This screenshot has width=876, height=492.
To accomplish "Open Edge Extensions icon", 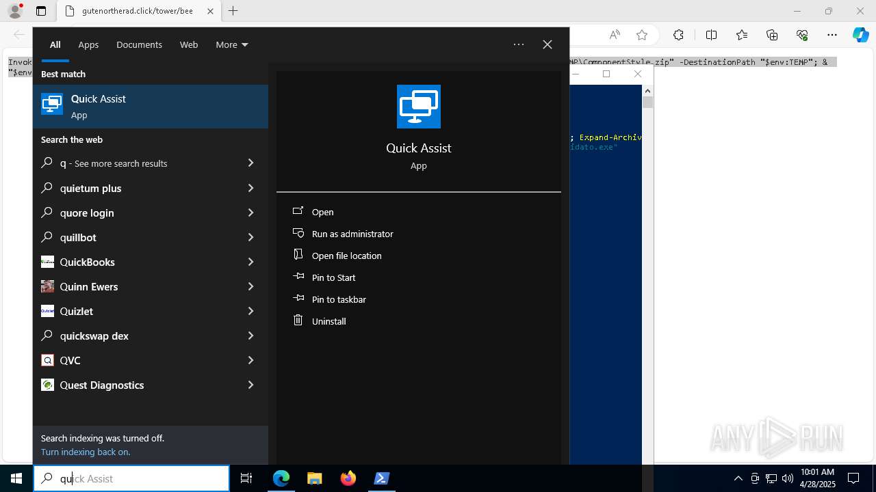I will 678,35.
